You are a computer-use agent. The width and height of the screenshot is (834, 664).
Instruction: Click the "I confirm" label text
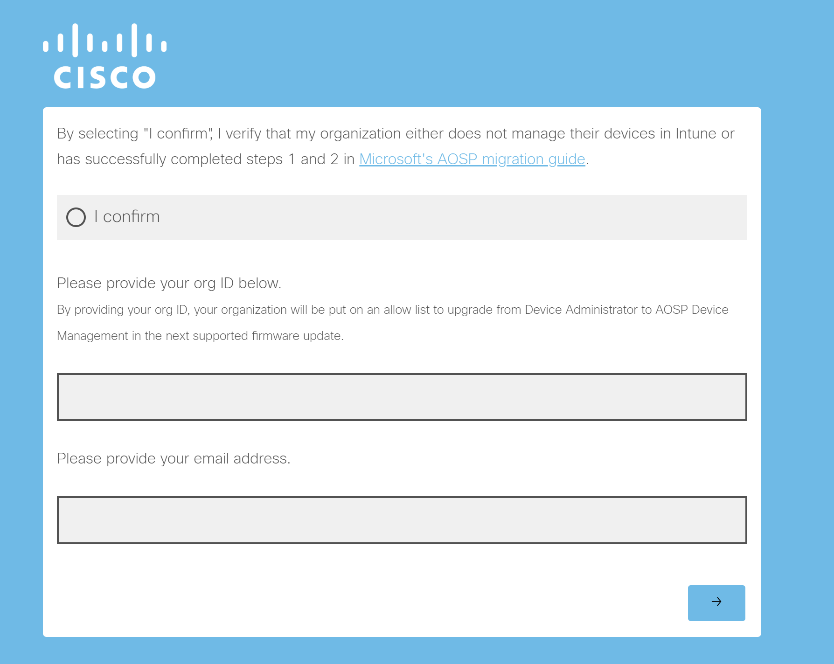[127, 217]
